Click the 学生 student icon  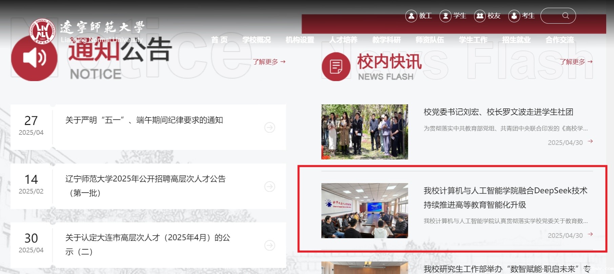445,16
